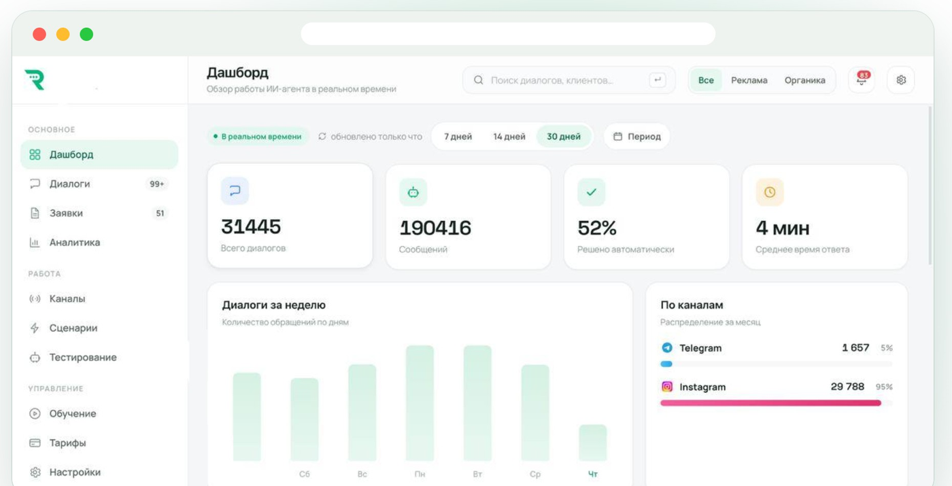Click the 190416 messages value

[x=435, y=228]
